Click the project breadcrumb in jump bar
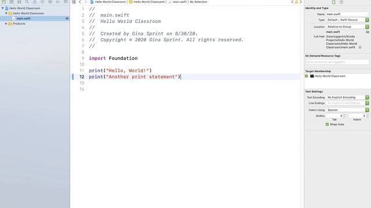Image resolution: width=371 pixels, height=208 pixels. (108, 2)
